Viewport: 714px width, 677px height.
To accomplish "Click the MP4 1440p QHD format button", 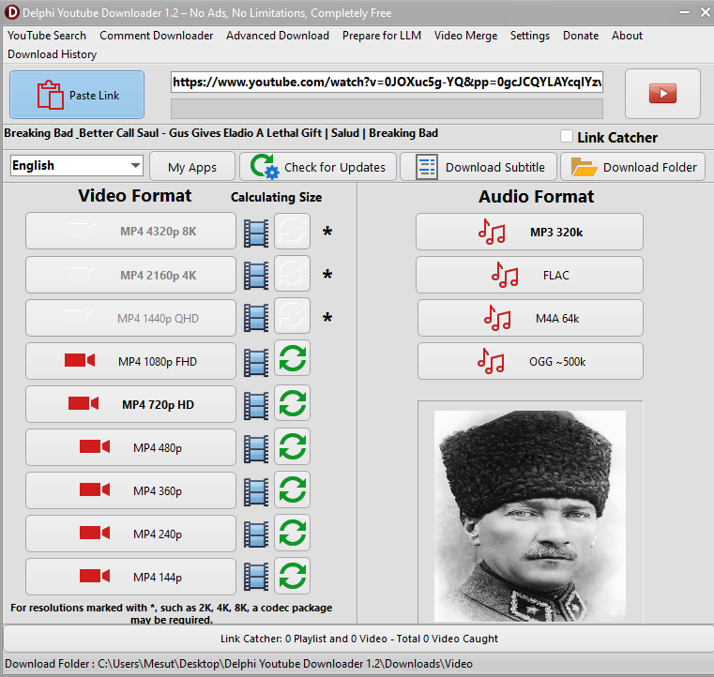I will pos(130,318).
